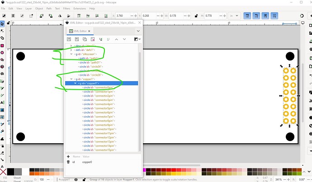Screen dimensions: 312x182
Task: Collapse the silkscreen group node
Action: (x=71, y=54)
